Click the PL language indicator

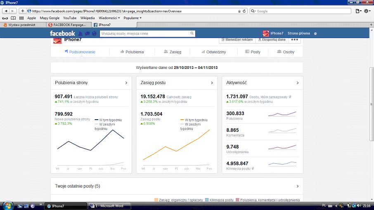click(324, 205)
